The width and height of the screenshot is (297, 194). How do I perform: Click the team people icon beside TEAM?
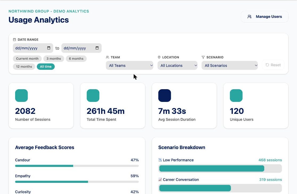[108, 57]
